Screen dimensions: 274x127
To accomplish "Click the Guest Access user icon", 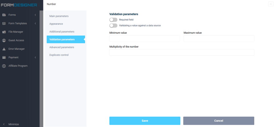I will point(4,40).
